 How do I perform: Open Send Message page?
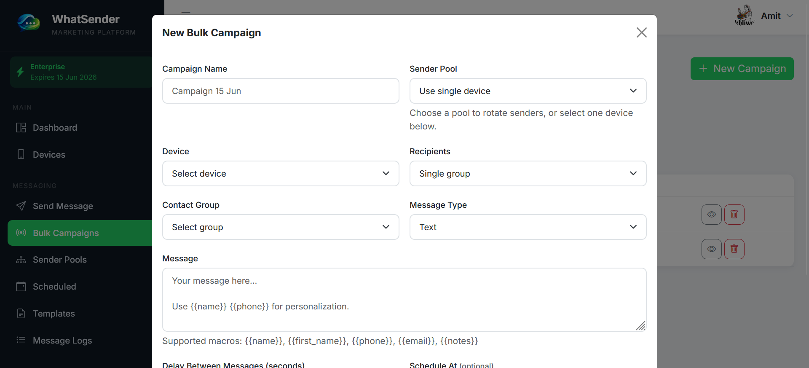click(x=80, y=206)
